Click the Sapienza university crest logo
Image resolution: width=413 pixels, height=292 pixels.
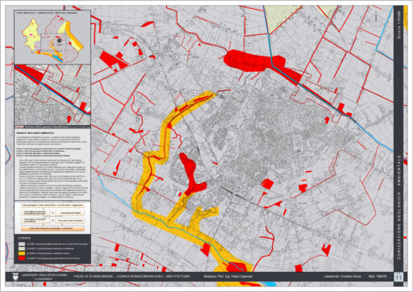coord(15,277)
